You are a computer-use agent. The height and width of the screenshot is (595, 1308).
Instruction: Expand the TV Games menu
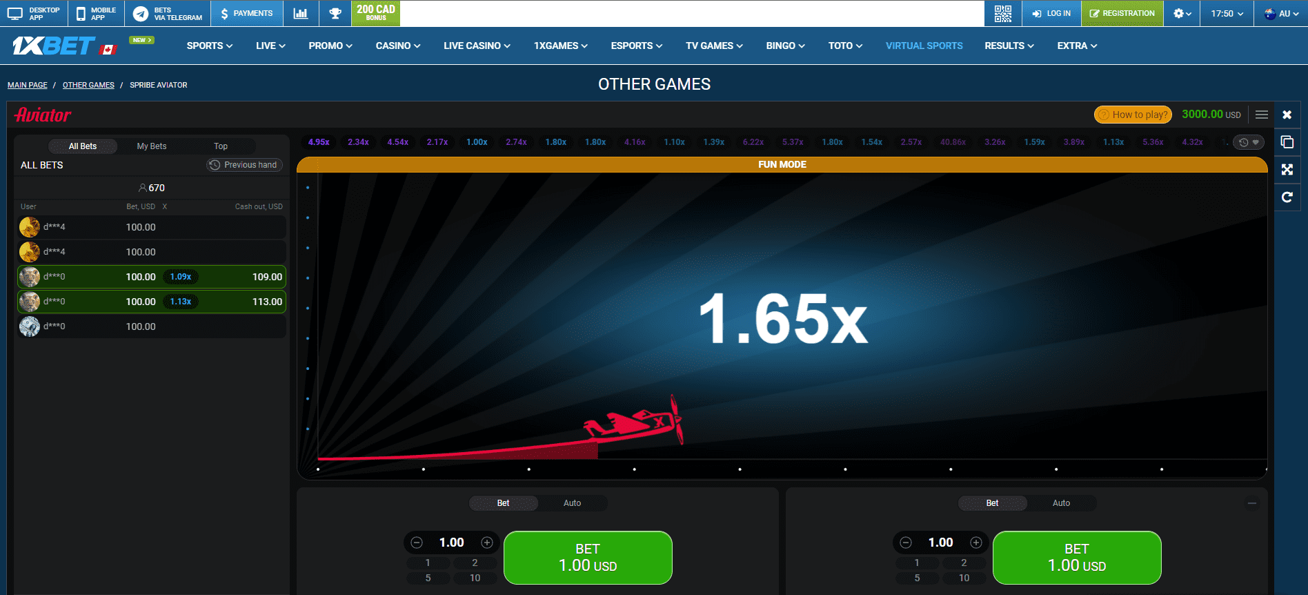pyautogui.click(x=714, y=46)
